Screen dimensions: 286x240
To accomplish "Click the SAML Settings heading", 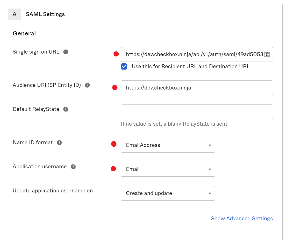I will 45,14.
